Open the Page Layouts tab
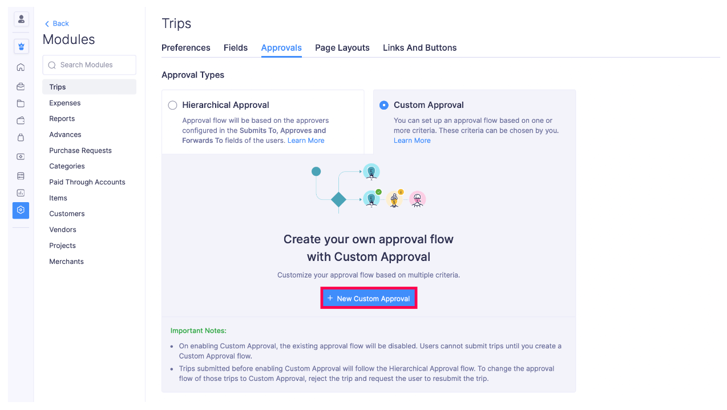Image resolution: width=727 pixels, height=410 pixels. click(x=342, y=48)
